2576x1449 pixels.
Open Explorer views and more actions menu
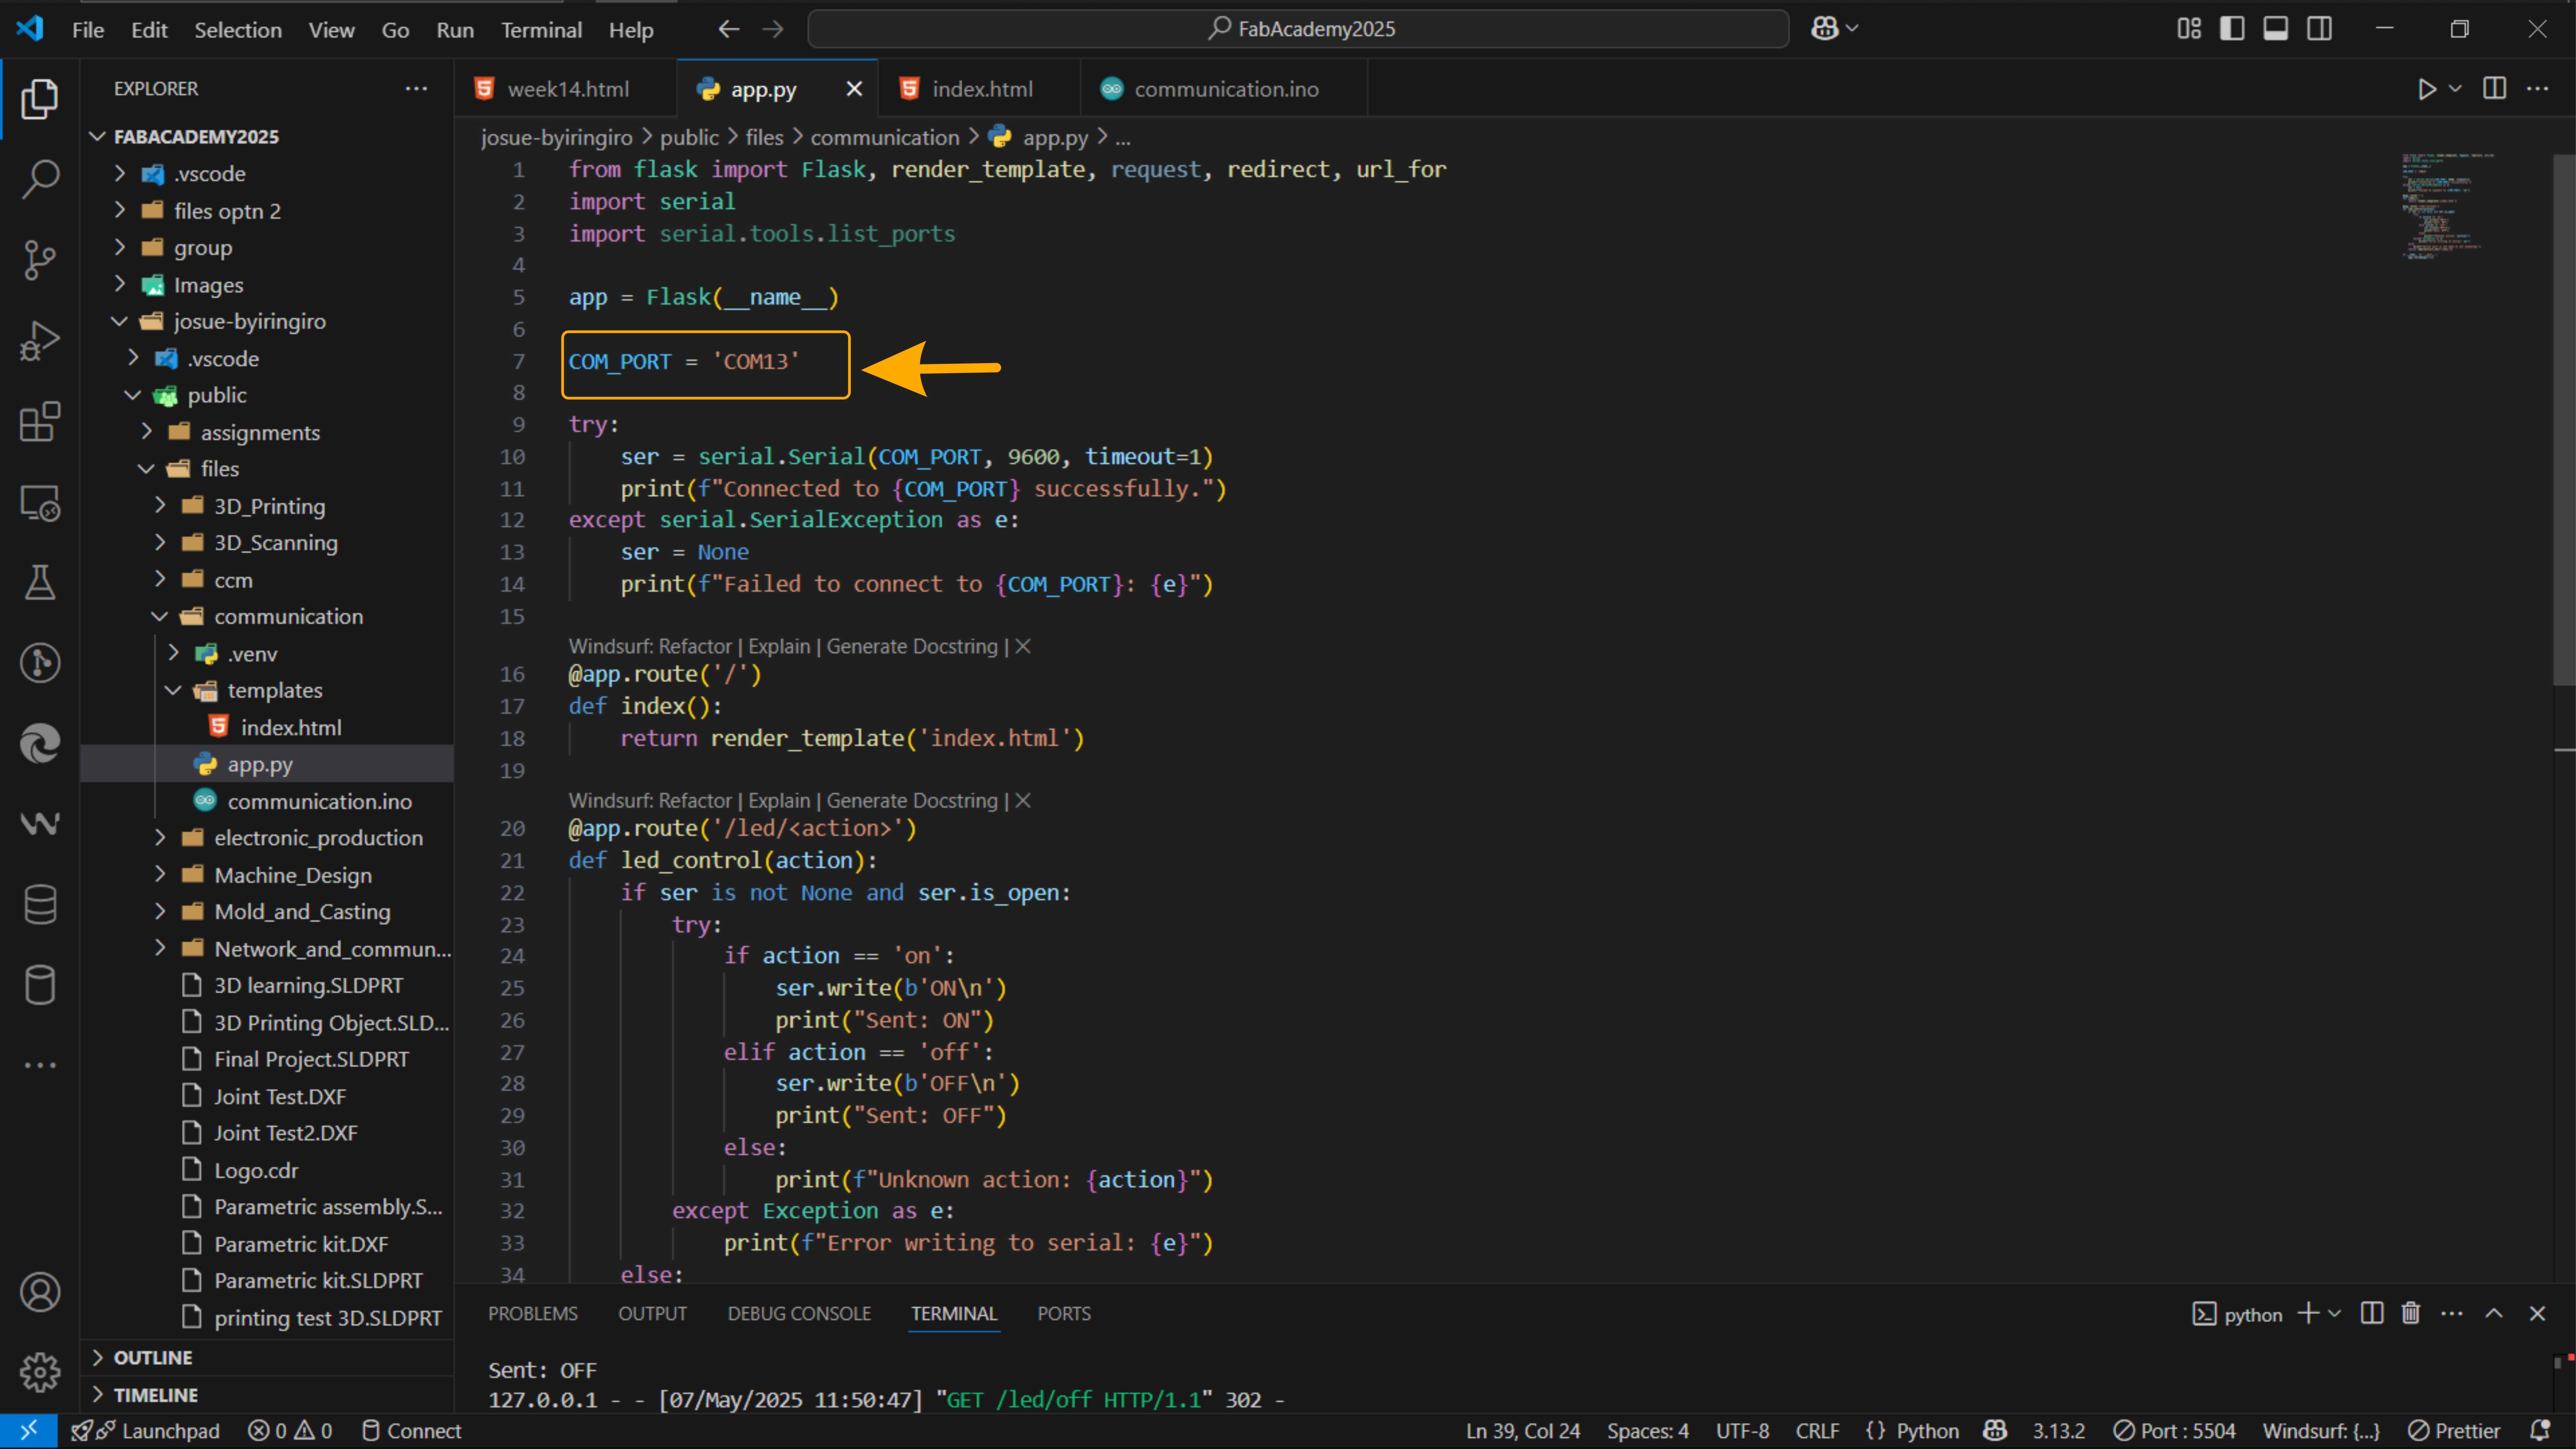(x=416, y=89)
